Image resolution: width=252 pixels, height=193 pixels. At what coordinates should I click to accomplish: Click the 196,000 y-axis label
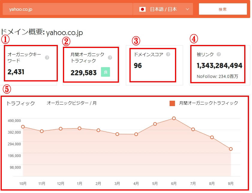point(14,156)
